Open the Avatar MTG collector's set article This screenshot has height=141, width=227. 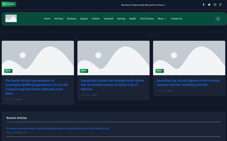[x=58, y=128]
